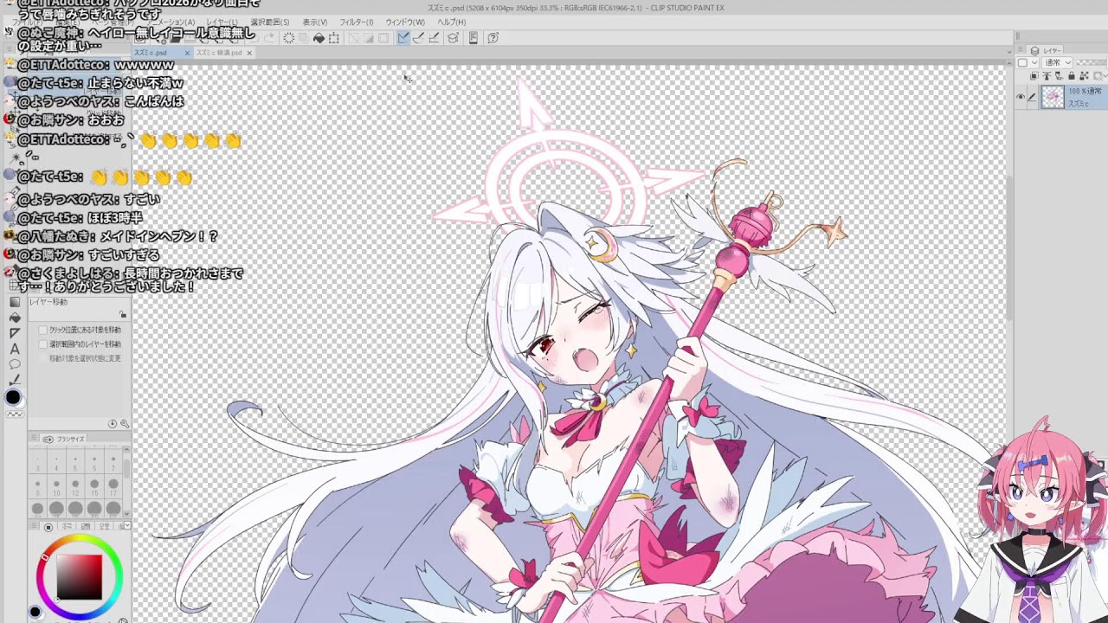Enable 'クリック位置にある対象を移動' checkbox

point(42,330)
